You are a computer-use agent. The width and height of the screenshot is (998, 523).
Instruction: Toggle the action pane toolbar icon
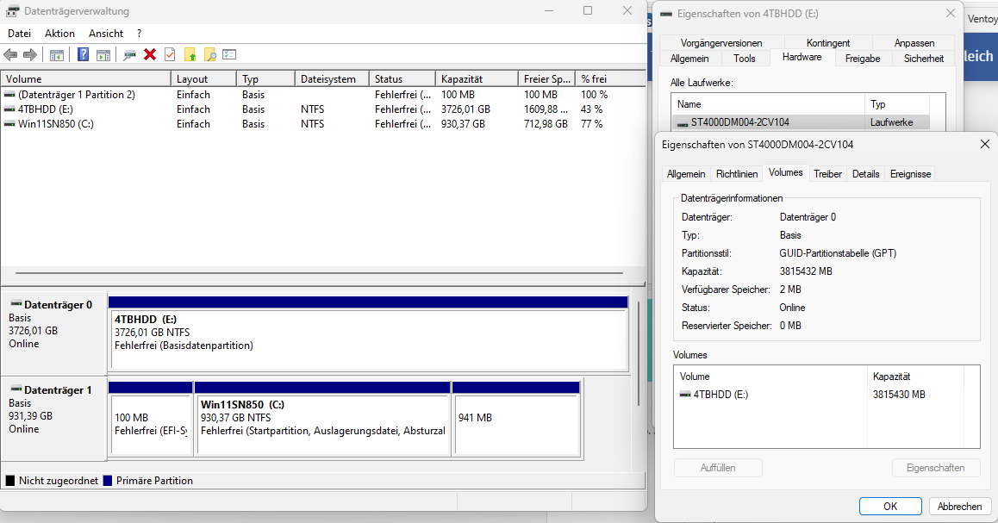click(103, 55)
